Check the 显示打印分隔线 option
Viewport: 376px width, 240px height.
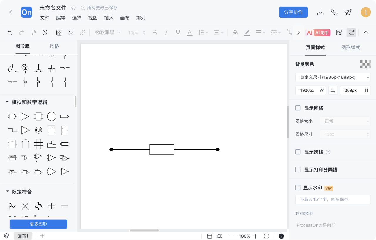[x=298, y=169]
